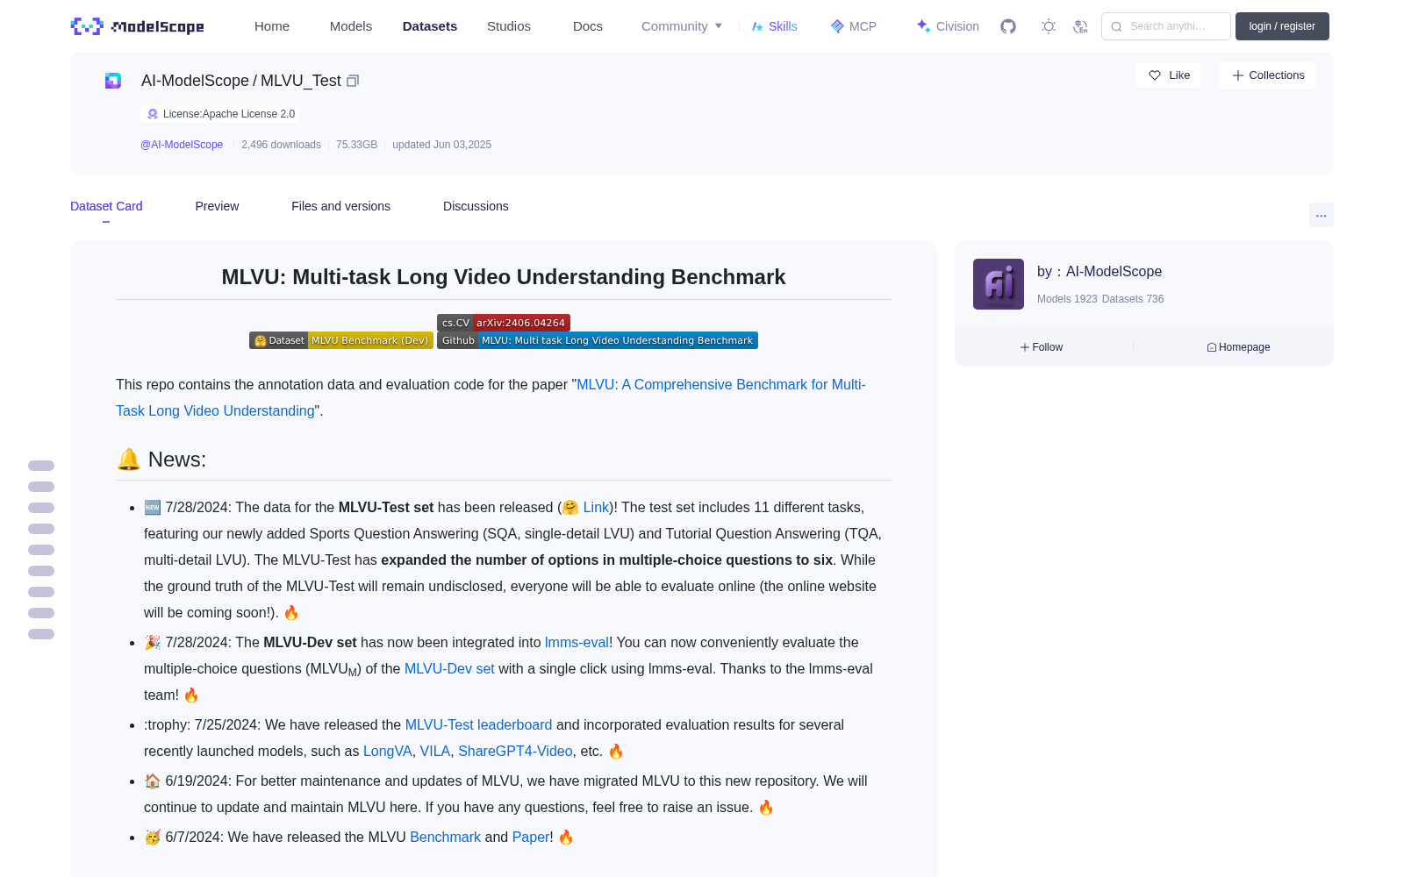
Task: Open the Docs nav item
Action: pos(588,26)
